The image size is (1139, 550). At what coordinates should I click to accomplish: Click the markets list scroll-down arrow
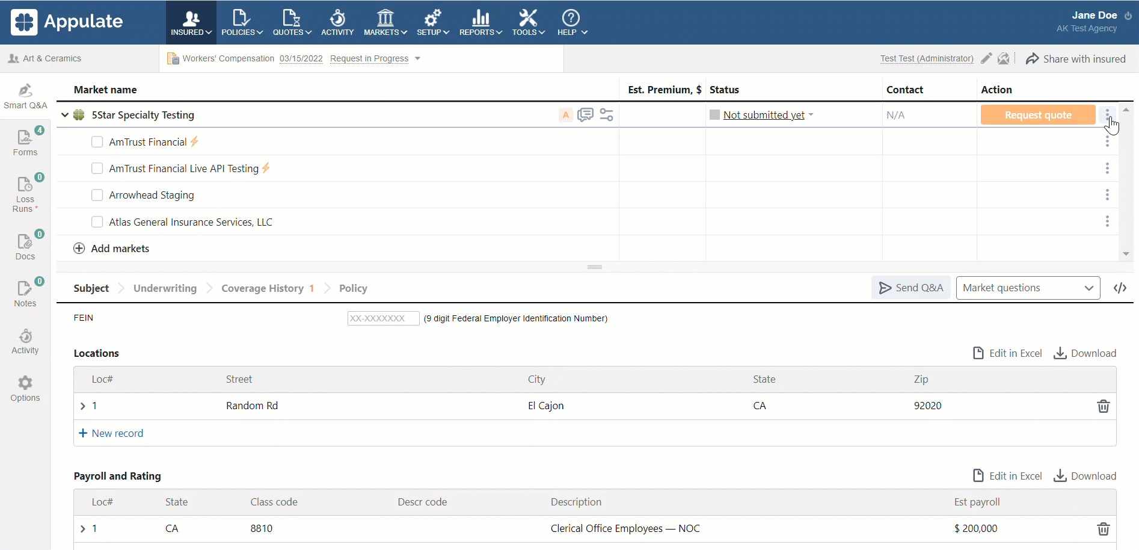(1126, 254)
